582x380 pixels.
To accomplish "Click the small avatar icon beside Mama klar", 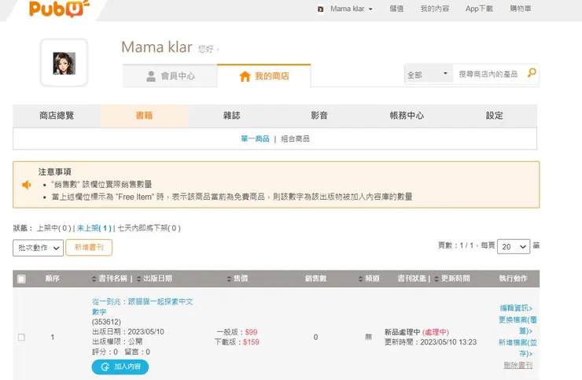I will [x=321, y=9].
